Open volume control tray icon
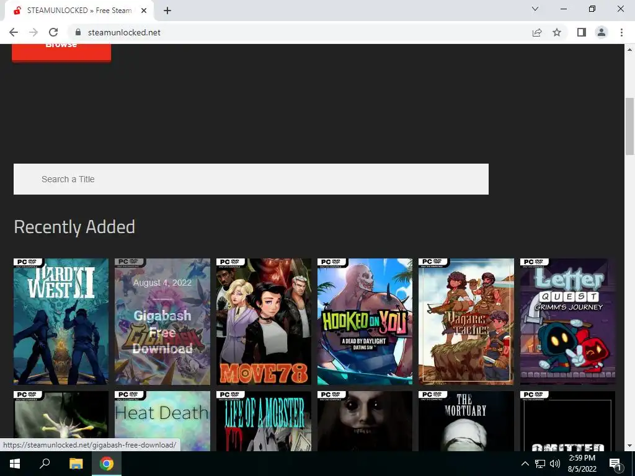The width and height of the screenshot is (635, 476). [555, 464]
